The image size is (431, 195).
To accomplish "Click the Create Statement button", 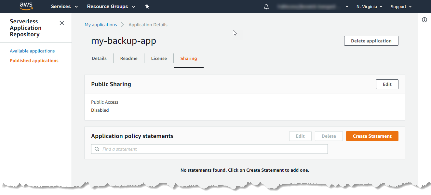I will tap(372, 136).
